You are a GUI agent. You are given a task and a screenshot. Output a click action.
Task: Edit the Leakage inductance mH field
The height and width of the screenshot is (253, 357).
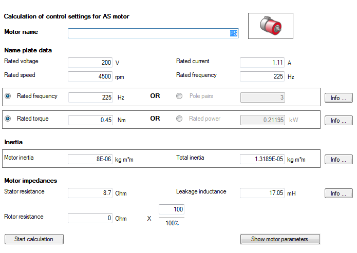coord(262,193)
